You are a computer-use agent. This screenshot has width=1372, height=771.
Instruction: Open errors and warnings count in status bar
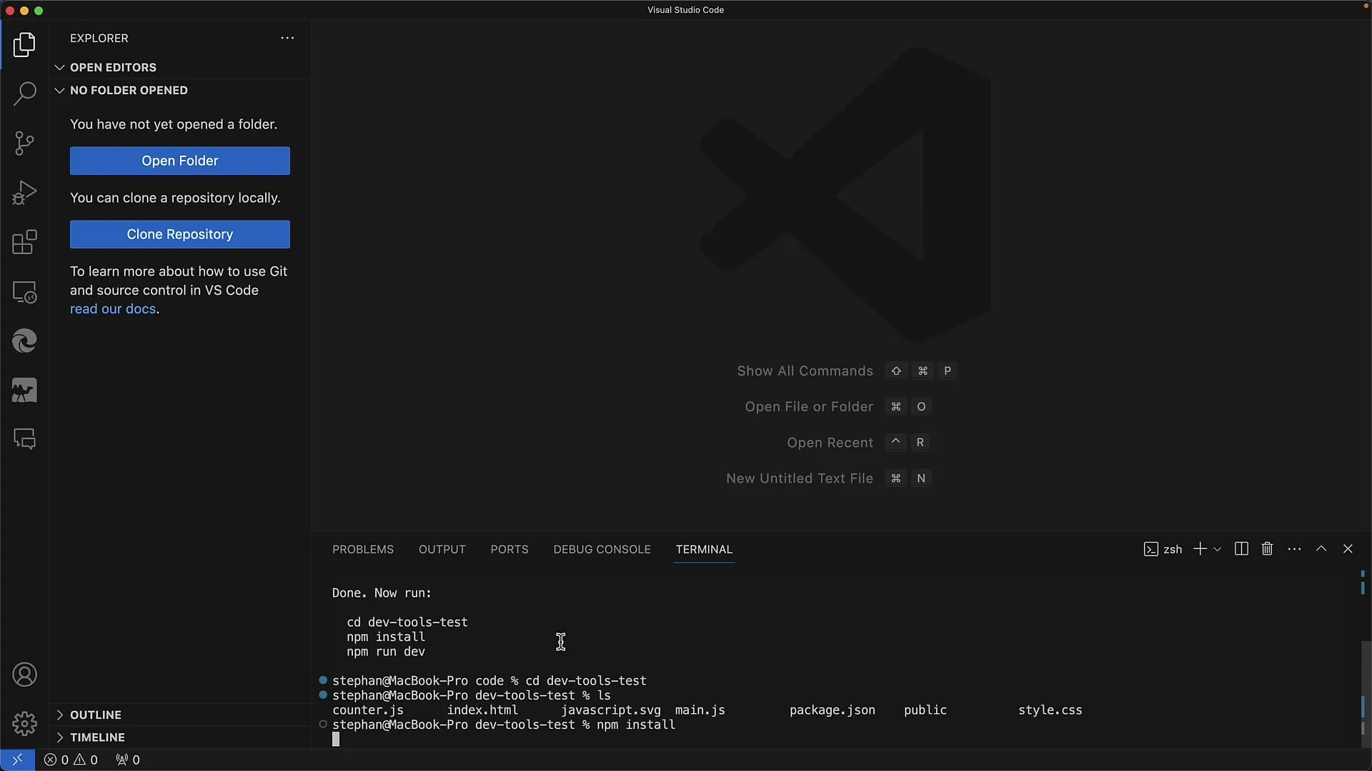pyautogui.click(x=71, y=760)
